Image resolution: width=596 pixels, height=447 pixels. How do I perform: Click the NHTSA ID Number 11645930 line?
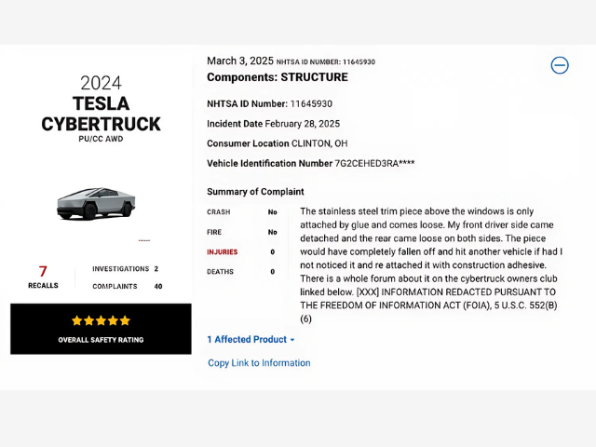pos(269,104)
